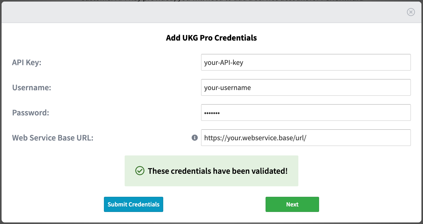Focus the API Key input field
Image resolution: width=423 pixels, height=224 pixels.
(x=306, y=62)
